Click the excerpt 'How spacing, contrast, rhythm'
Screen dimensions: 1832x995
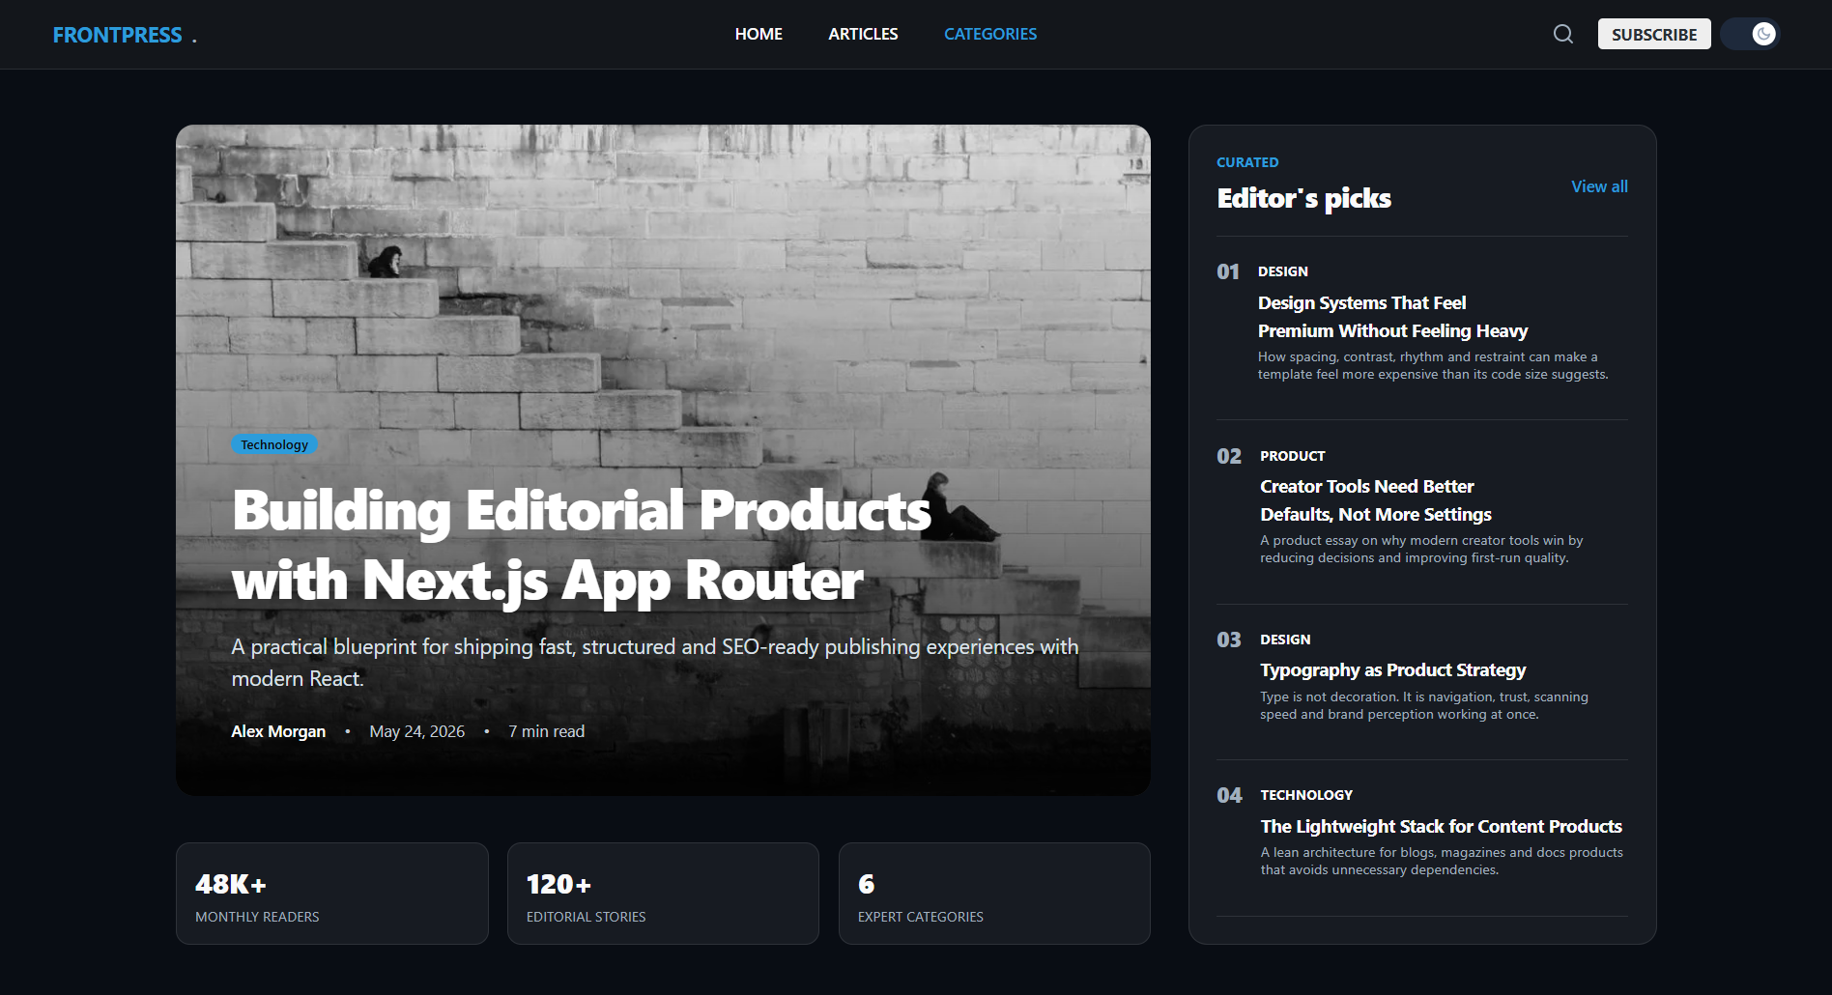click(1433, 366)
